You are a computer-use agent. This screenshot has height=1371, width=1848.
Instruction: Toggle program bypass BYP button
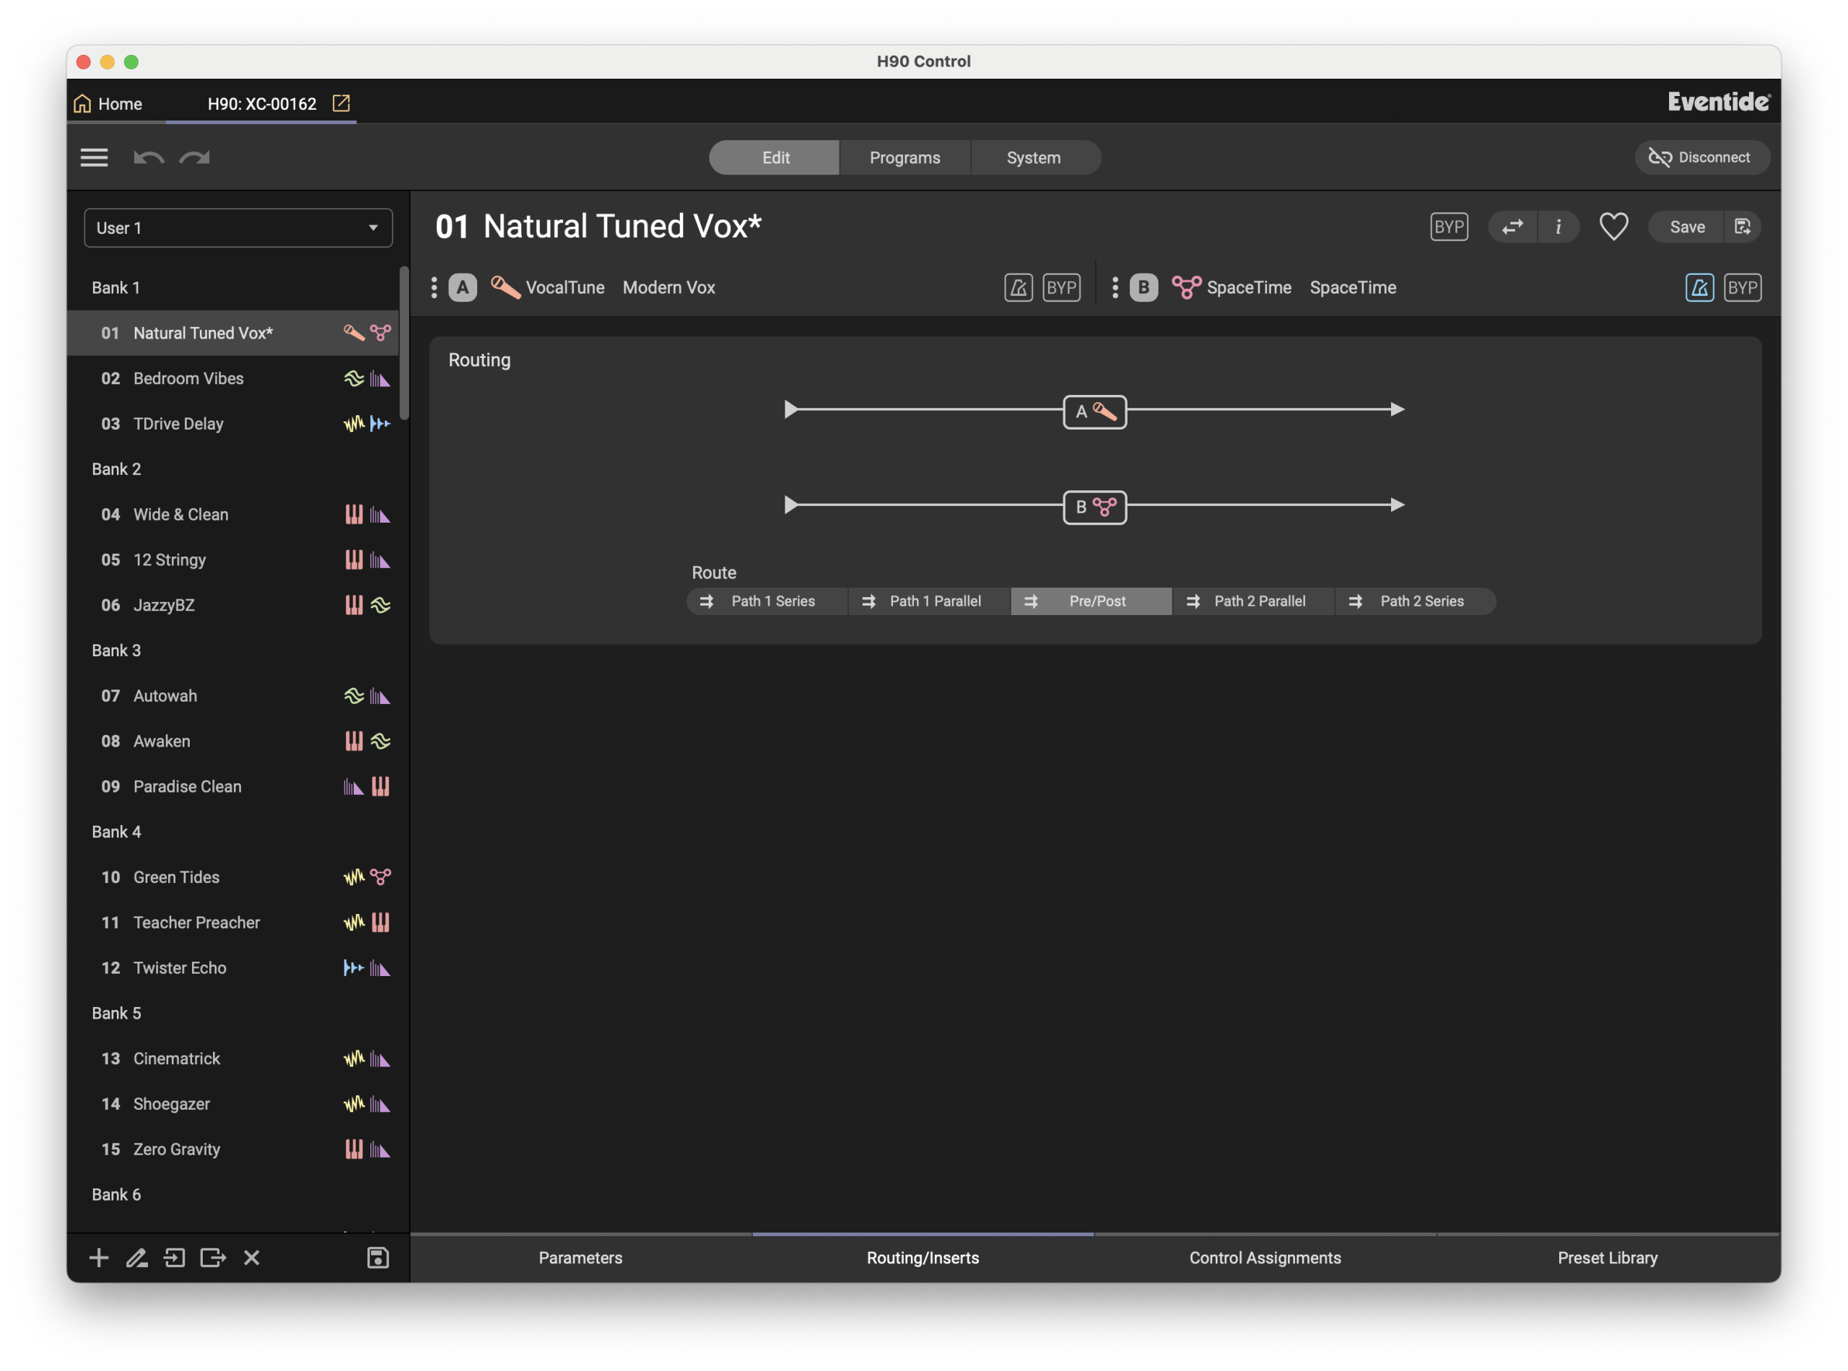[x=1449, y=227]
